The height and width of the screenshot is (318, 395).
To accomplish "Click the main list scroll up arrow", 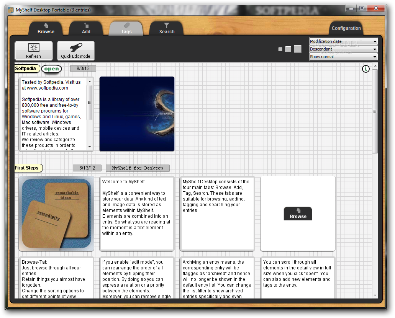I will pos(375,66).
